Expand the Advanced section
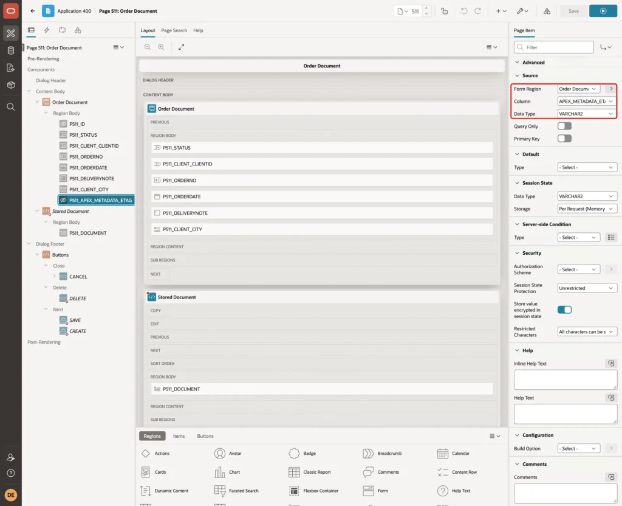Screen dimensions: 622x506 [x=517, y=63]
